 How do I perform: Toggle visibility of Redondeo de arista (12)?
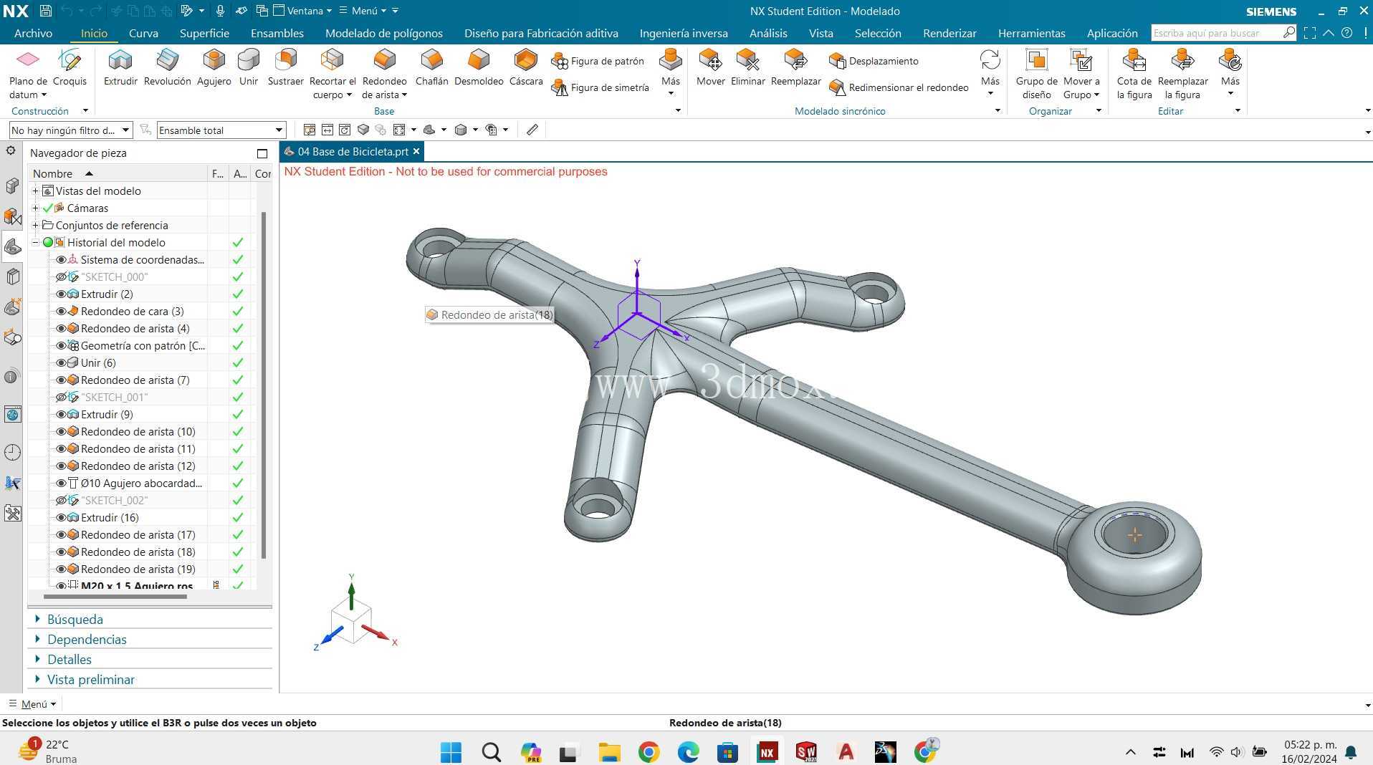(61, 466)
